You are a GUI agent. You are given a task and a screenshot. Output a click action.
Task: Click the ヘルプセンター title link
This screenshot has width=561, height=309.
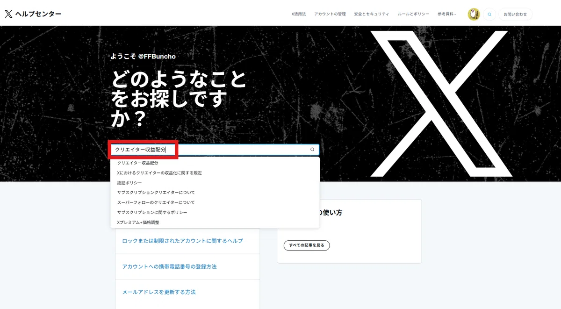(x=38, y=14)
